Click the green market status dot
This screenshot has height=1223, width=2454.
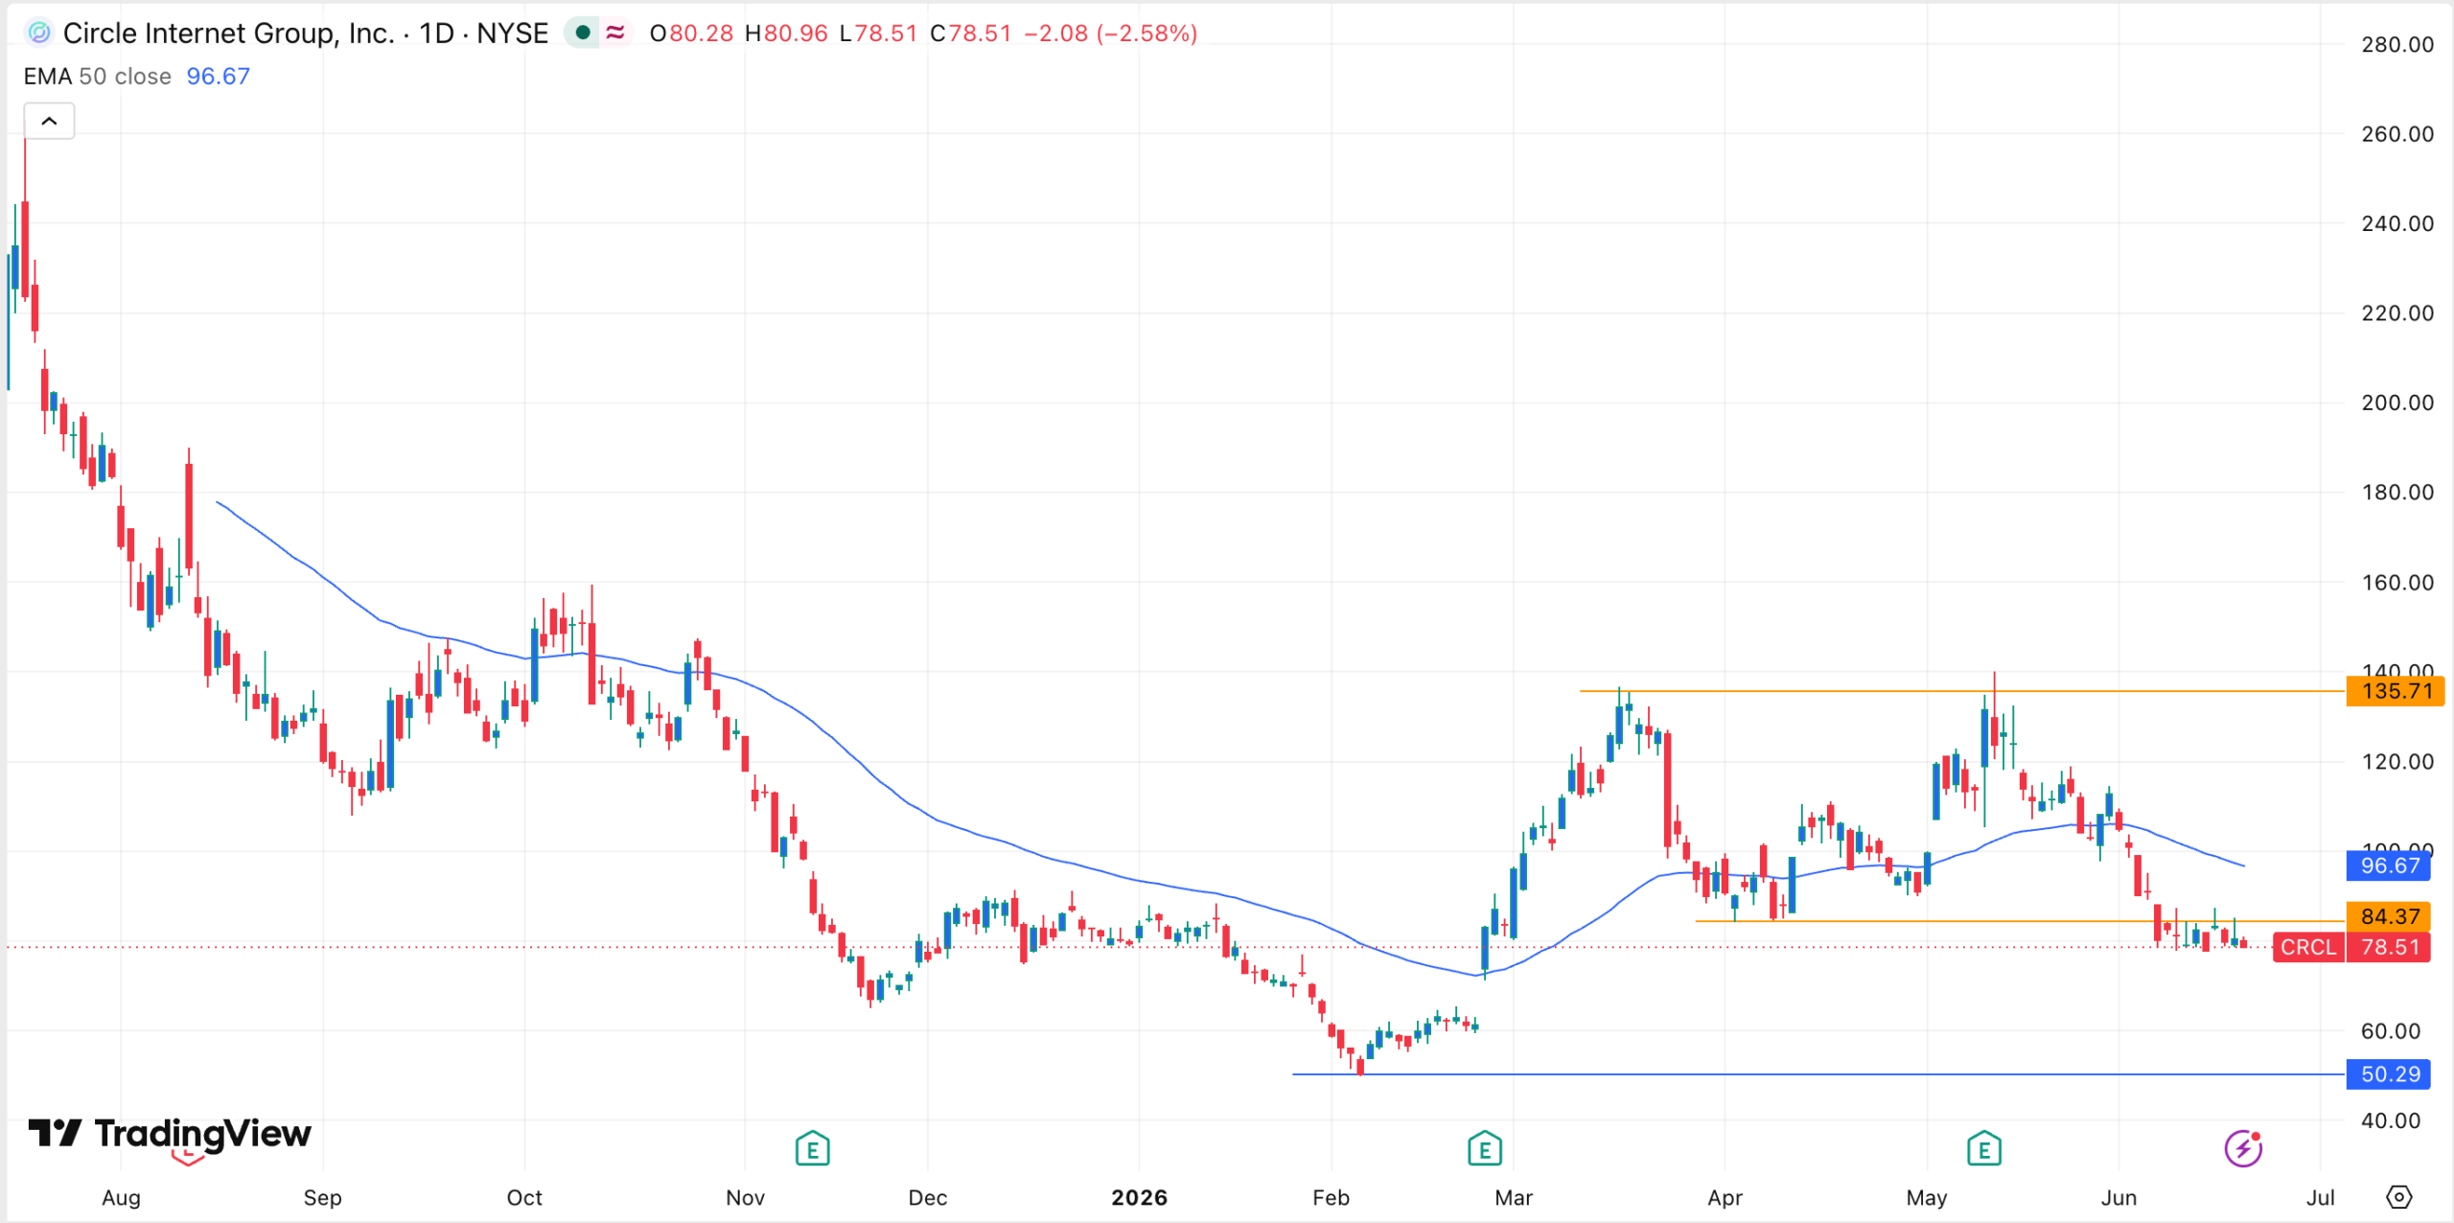point(582,33)
